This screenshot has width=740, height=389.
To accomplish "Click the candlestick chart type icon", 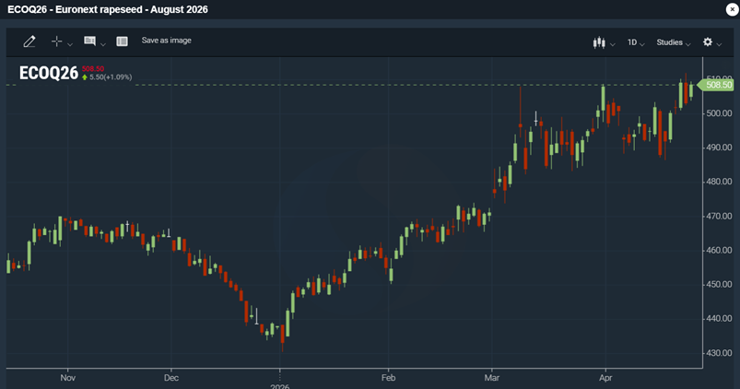I will point(599,42).
